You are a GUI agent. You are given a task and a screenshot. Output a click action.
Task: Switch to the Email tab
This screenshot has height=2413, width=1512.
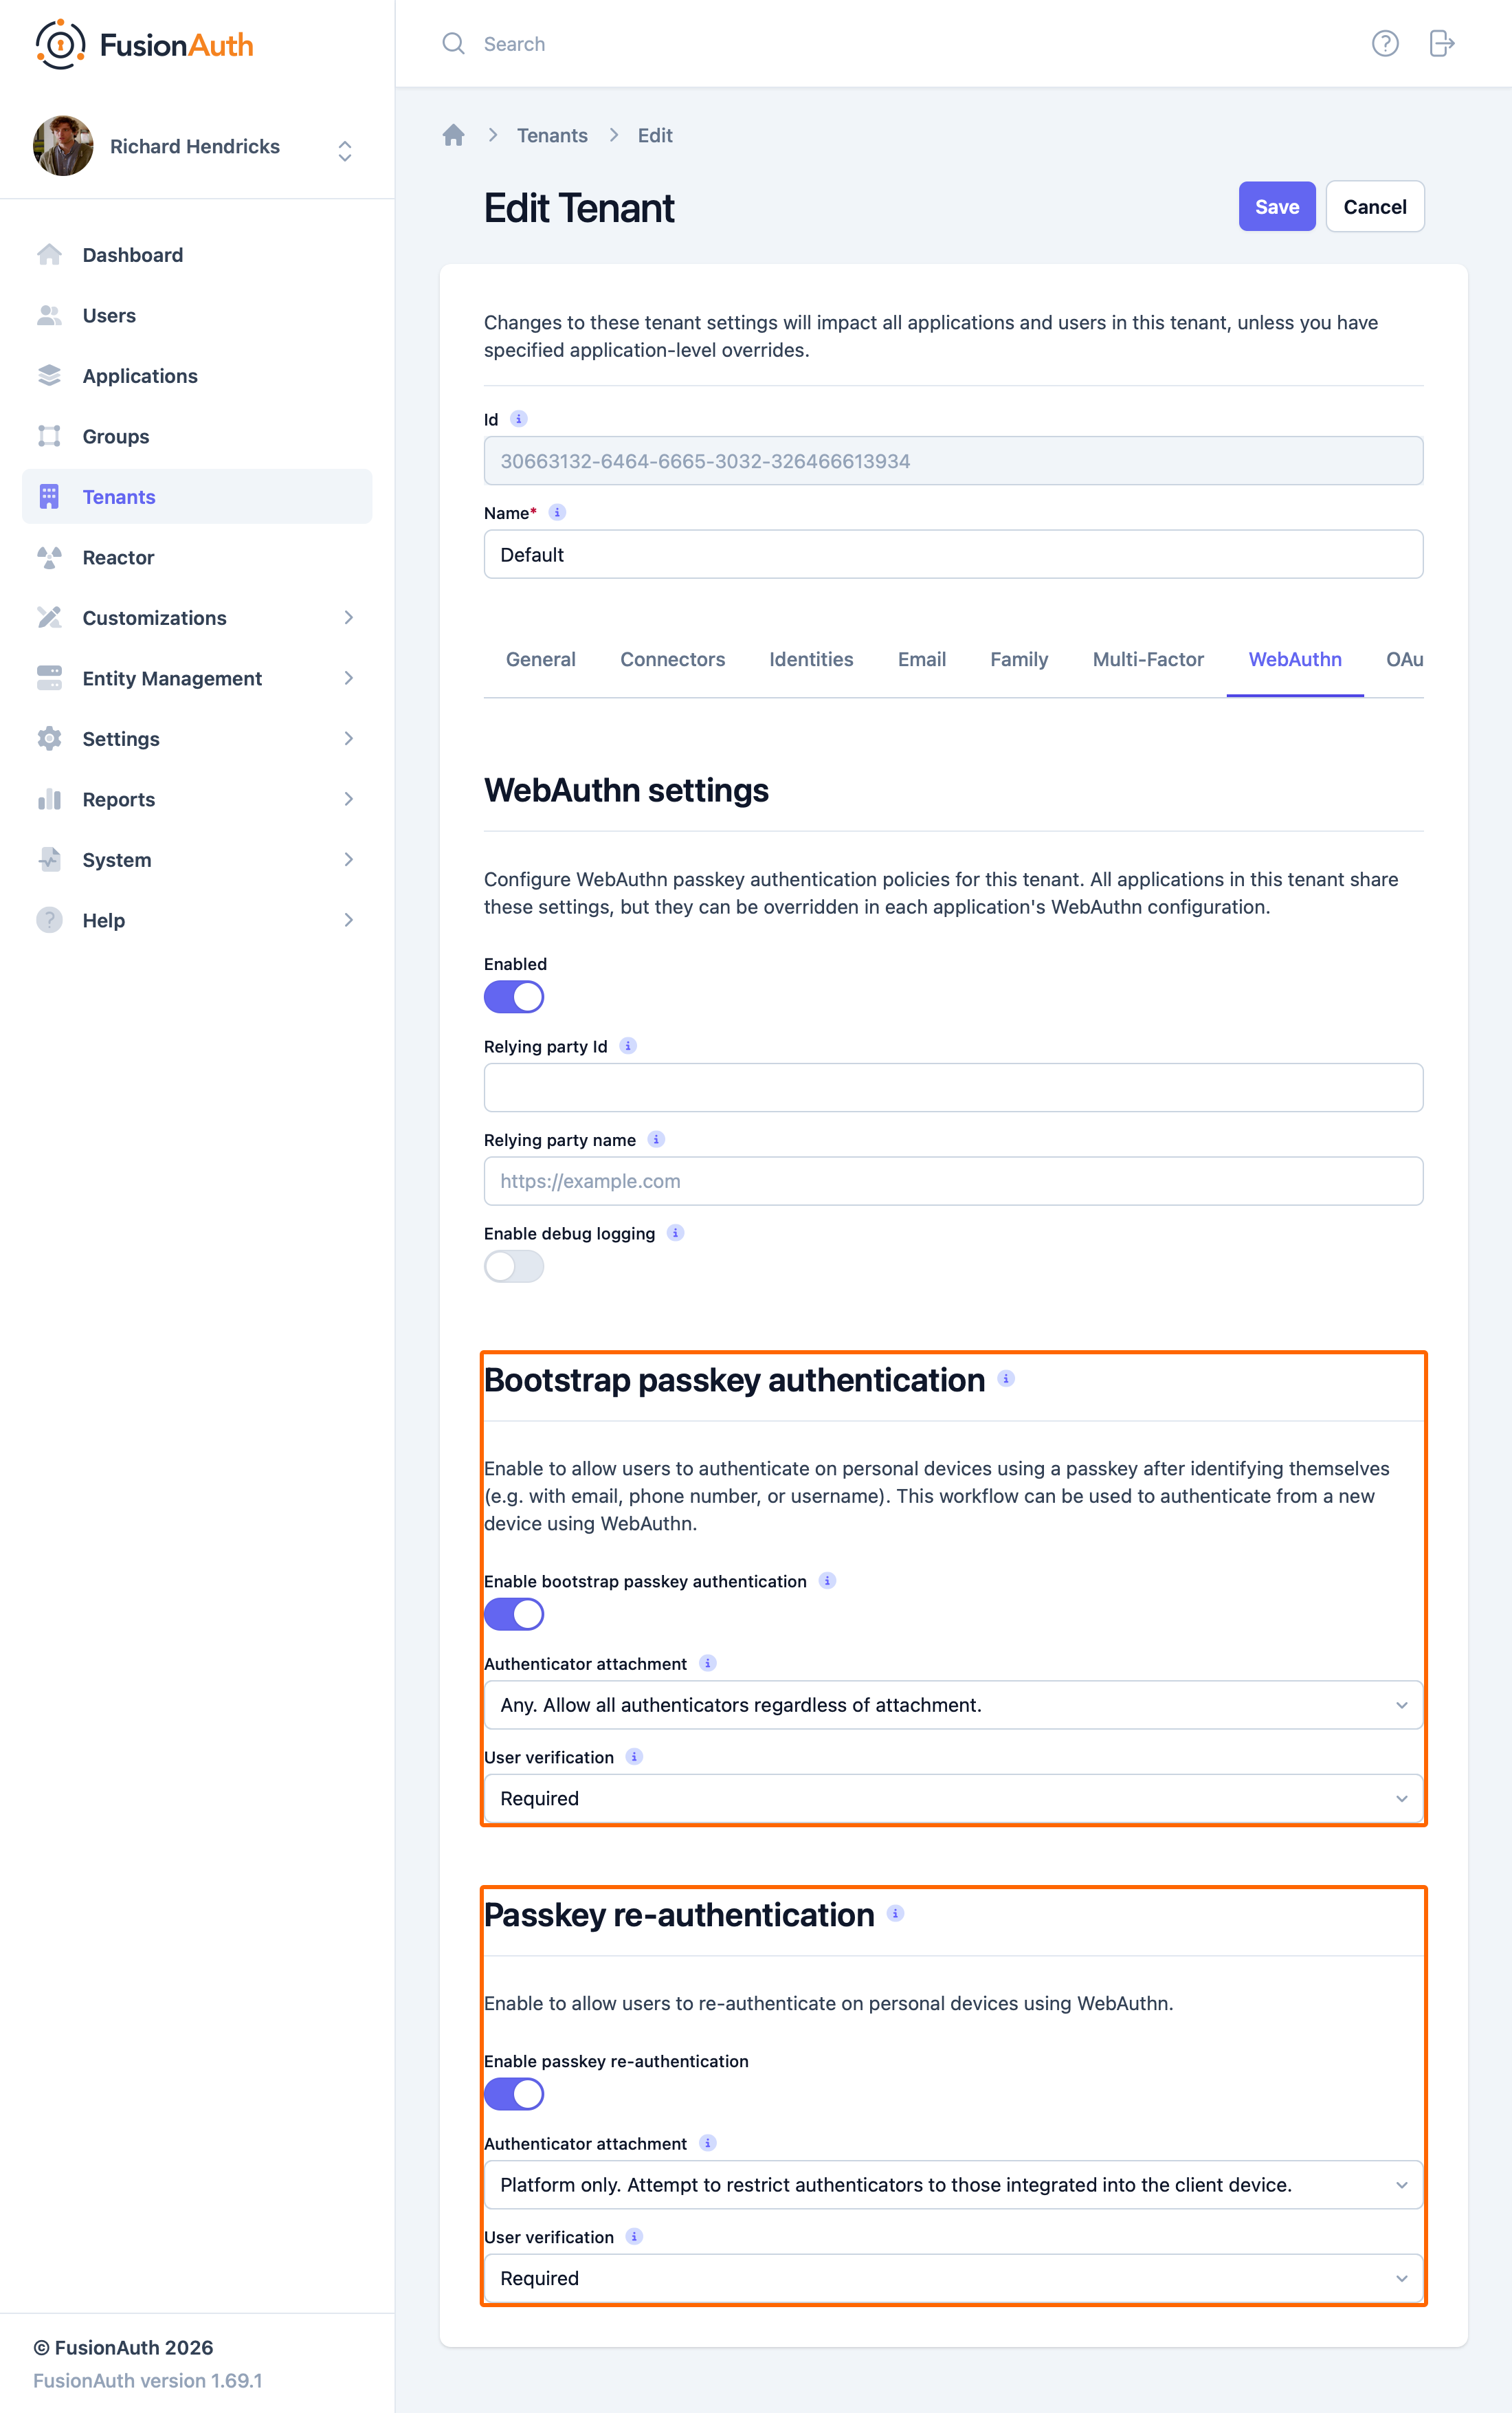tap(921, 659)
